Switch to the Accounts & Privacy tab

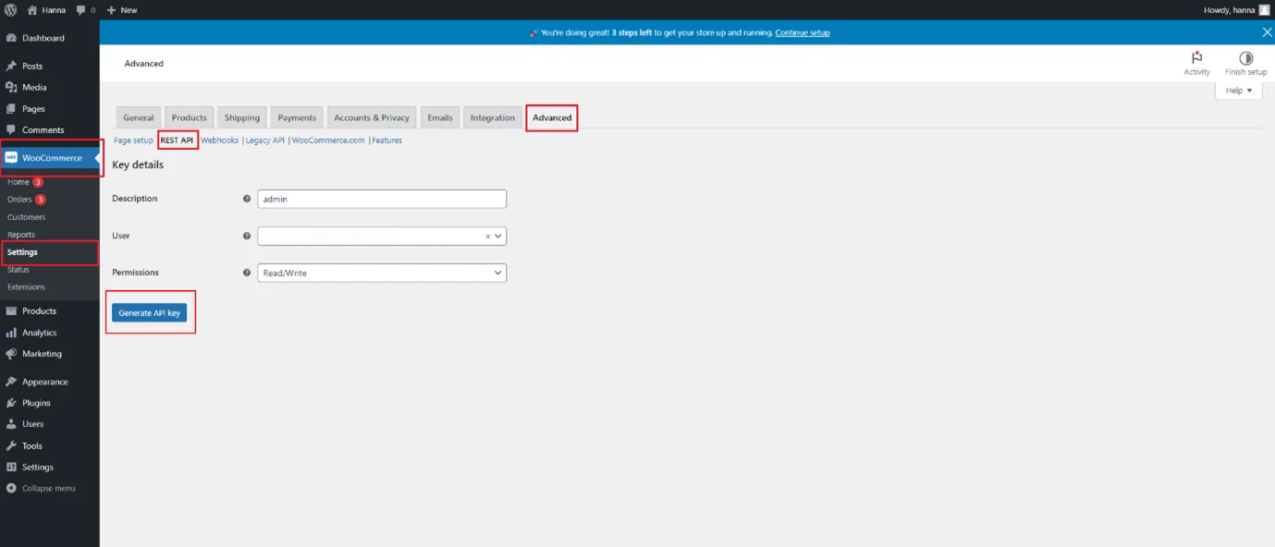[x=372, y=117]
